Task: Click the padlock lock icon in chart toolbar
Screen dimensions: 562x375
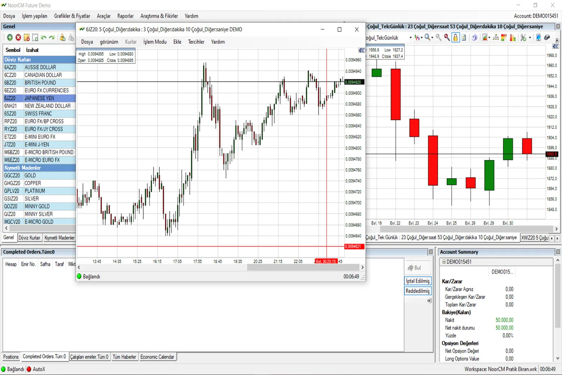Action: 455,38
